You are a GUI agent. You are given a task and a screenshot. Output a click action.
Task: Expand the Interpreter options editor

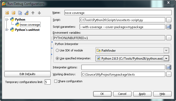pos(169,67)
